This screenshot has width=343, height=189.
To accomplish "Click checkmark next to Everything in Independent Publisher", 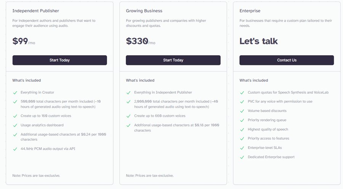I will 128,93.
